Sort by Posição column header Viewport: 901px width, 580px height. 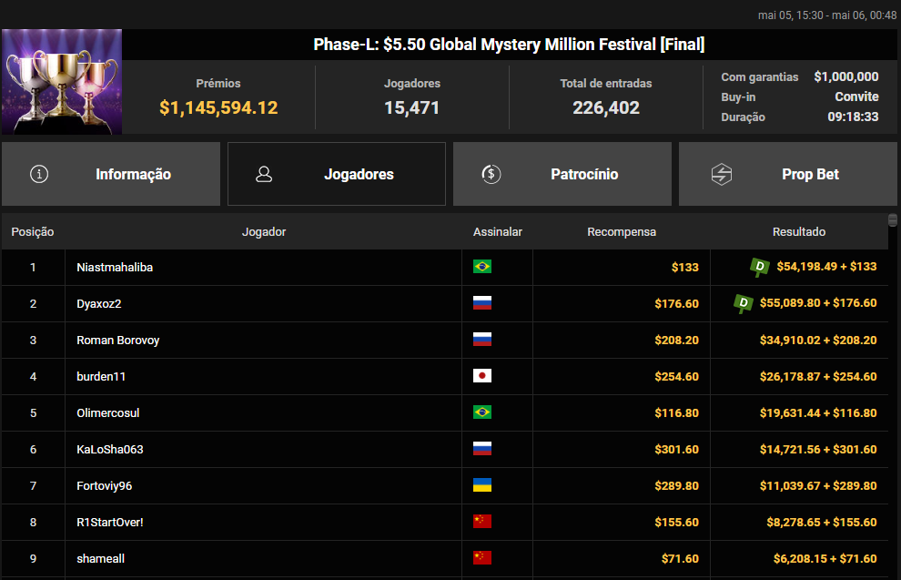[33, 231]
